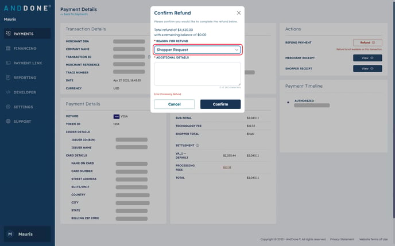Click the Financing bank icon

tap(9, 48)
